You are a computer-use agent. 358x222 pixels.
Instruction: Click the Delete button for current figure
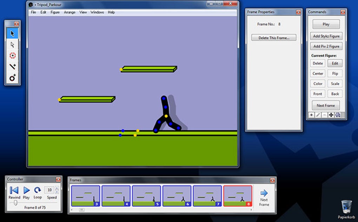pos(318,63)
